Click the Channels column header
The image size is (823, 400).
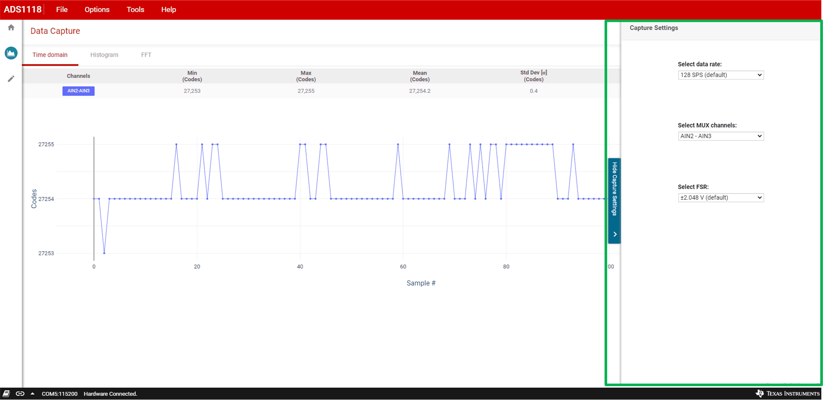click(78, 76)
